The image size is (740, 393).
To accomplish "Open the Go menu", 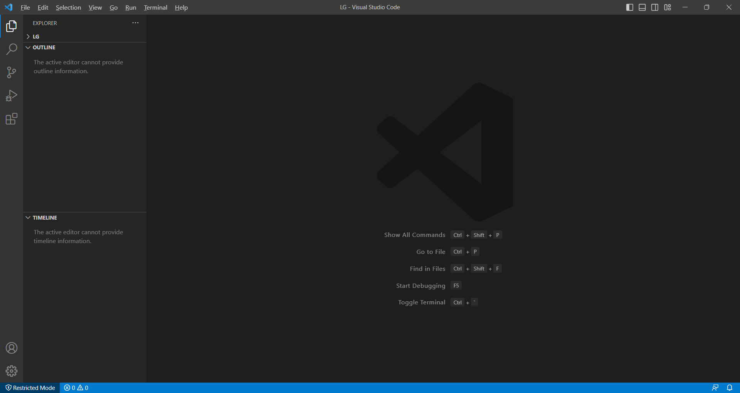I will (x=114, y=7).
